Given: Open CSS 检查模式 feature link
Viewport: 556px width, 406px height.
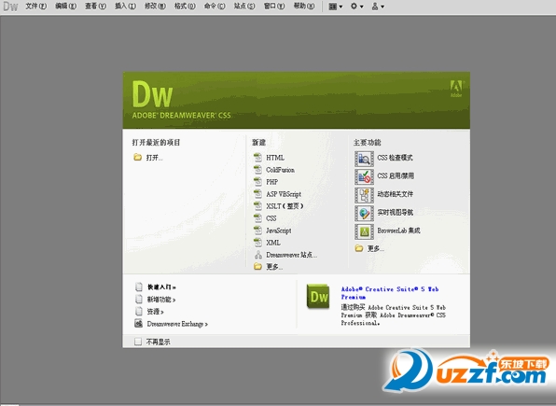Looking at the screenshot, I should [395, 158].
